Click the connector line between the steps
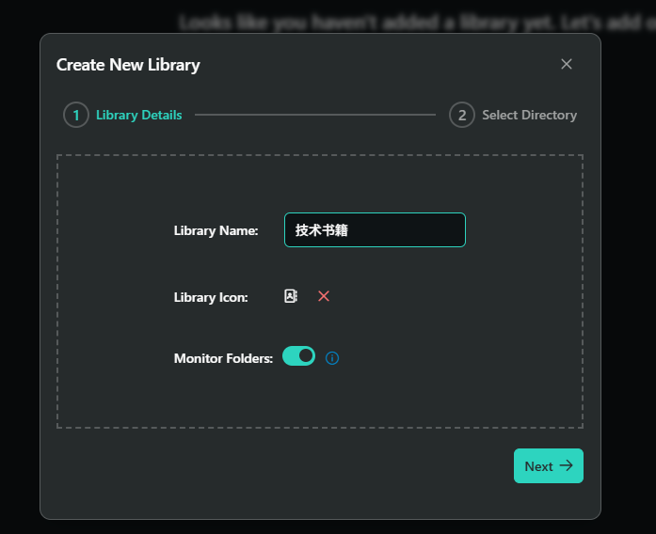The width and height of the screenshot is (656, 534). pyautogui.click(x=315, y=115)
